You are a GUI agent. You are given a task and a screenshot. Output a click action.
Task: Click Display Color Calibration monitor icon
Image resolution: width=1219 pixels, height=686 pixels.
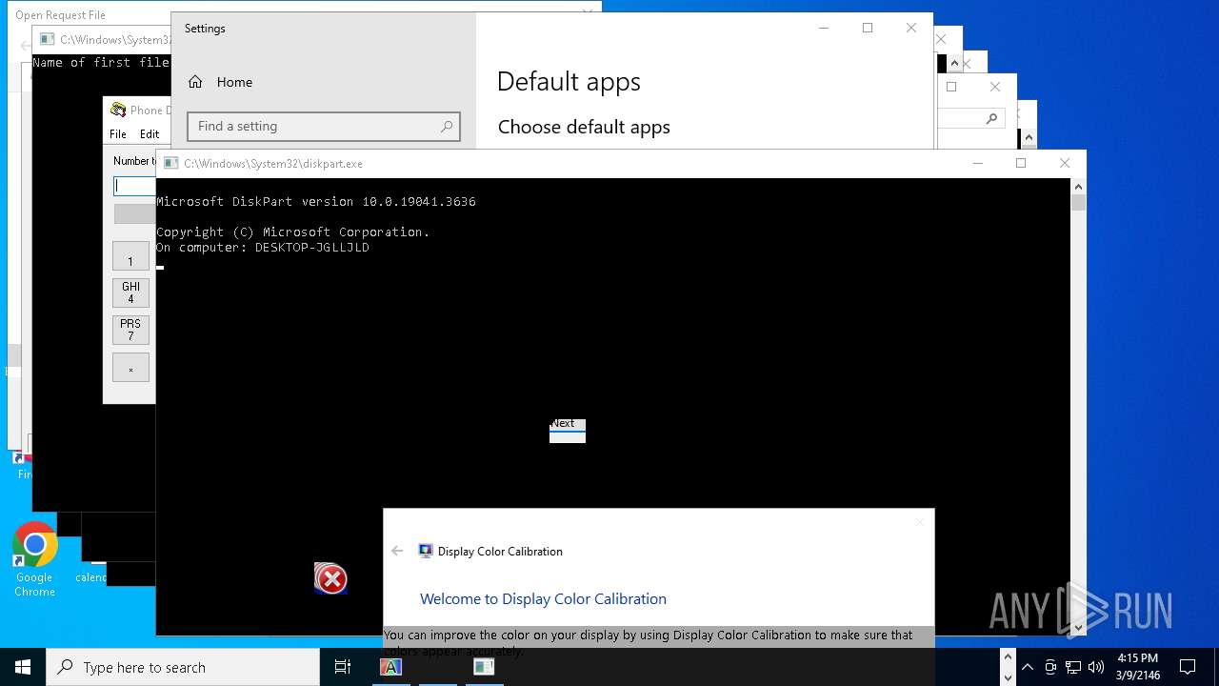(426, 551)
